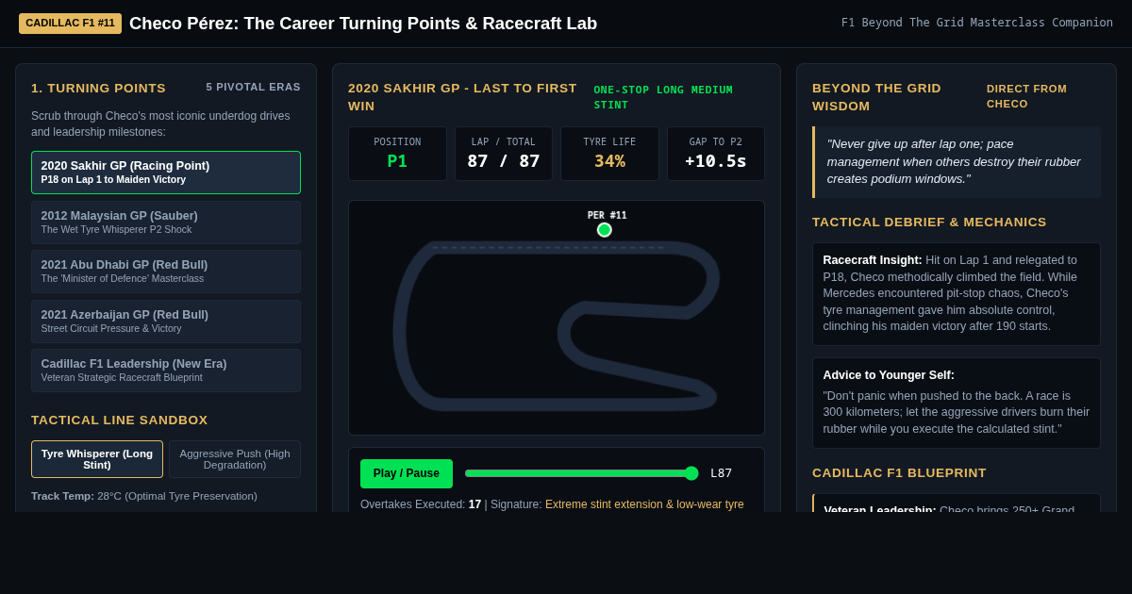1132x594 pixels.
Task: Click the Lap / Total 87 / 87 card
Action: tap(504, 154)
